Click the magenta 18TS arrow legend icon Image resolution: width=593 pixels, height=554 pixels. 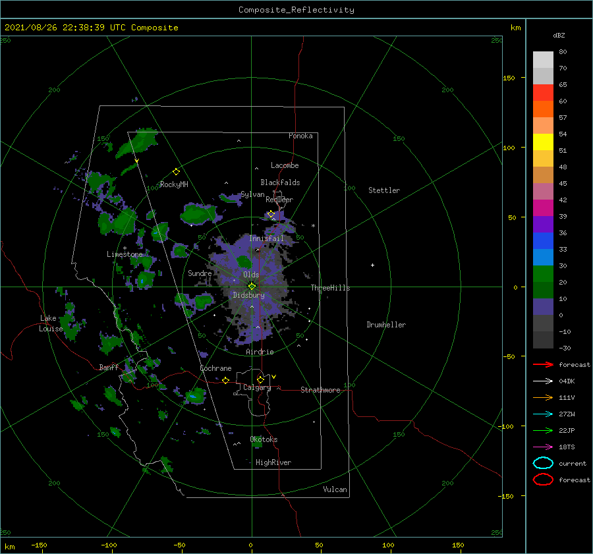543,447
